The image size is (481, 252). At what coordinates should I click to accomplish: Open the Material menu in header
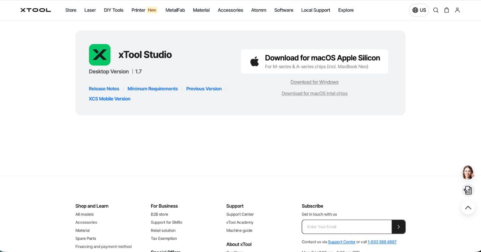pyautogui.click(x=201, y=10)
